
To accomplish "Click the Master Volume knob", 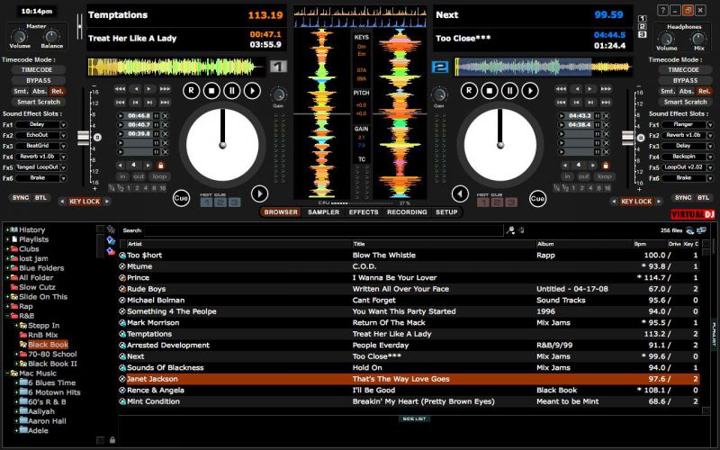I will coord(19,36).
